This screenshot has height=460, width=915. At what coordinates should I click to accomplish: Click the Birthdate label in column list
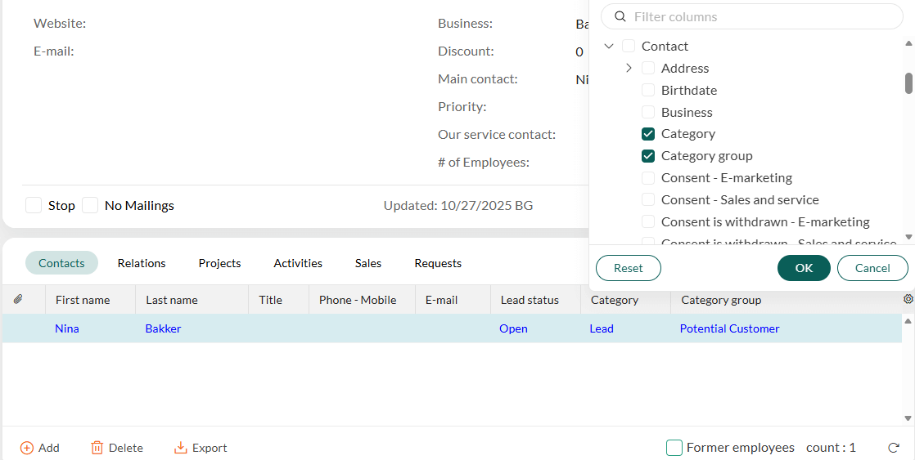pos(688,90)
